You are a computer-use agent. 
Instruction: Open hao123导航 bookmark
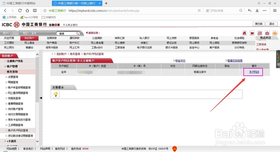29,17
